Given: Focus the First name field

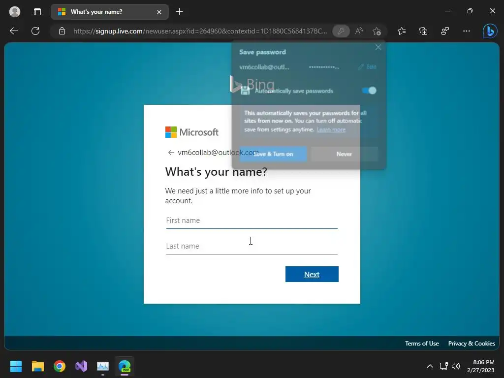Looking at the screenshot, I should click(252, 220).
